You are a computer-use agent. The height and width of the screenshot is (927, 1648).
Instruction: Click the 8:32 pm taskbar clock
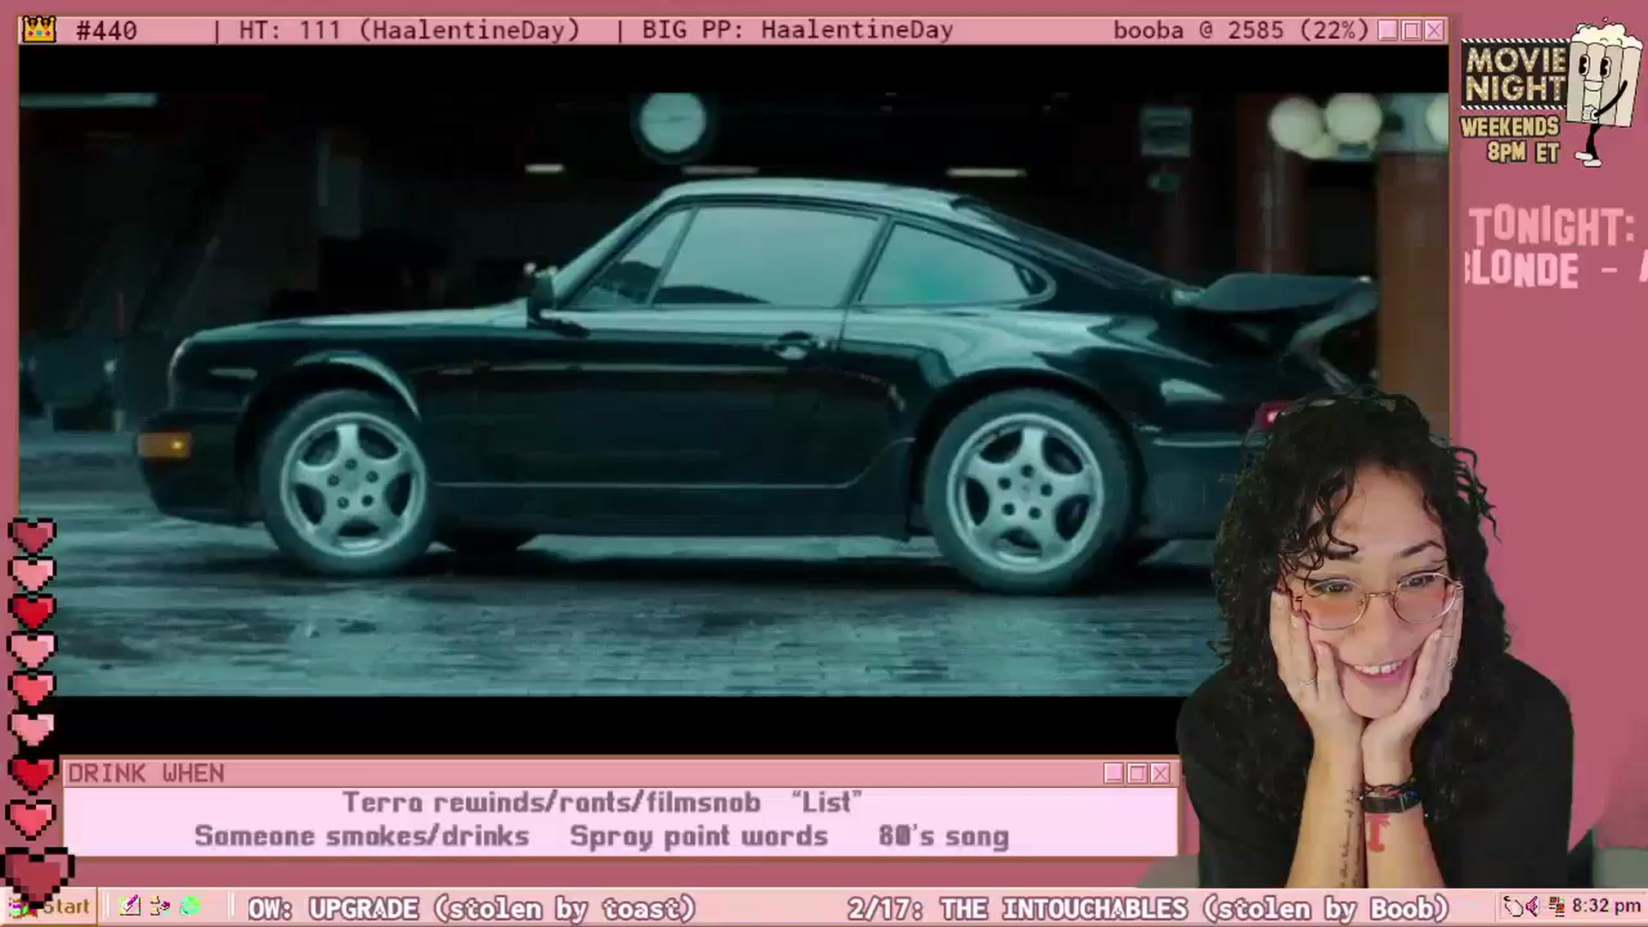pyautogui.click(x=1606, y=906)
